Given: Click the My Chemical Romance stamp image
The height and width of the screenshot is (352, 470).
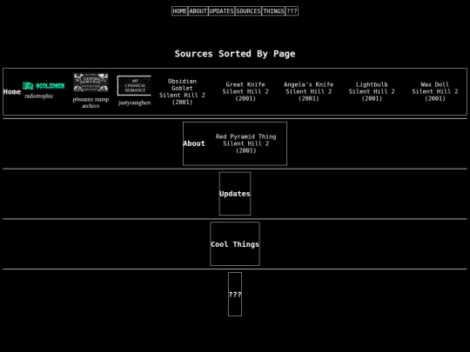Looking at the screenshot, I should pos(134,85).
